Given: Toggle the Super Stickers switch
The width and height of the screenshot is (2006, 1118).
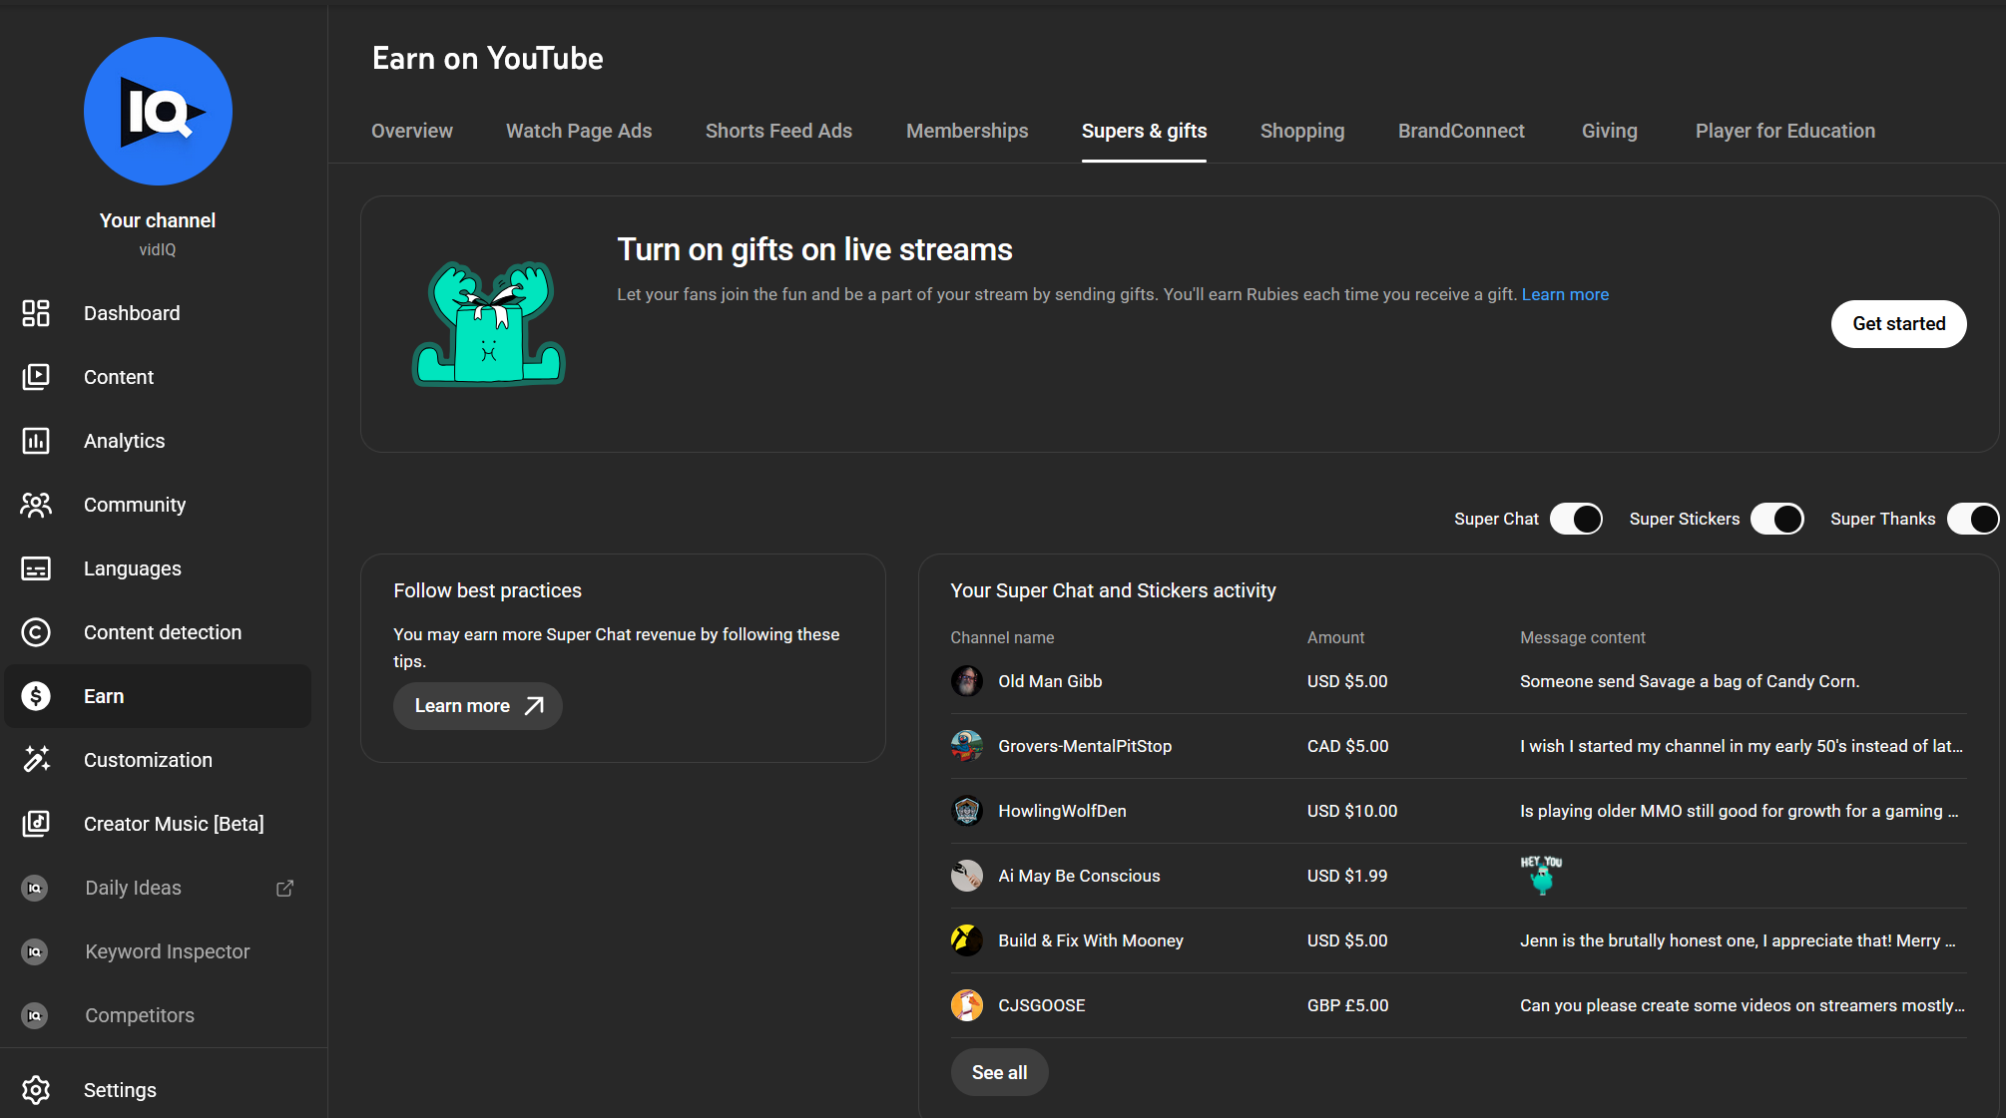Looking at the screenshot, I should (x=1776, y=519).
